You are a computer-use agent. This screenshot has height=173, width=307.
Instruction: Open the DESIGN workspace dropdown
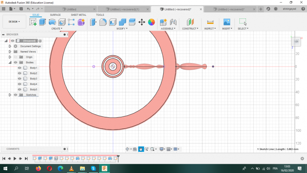click(15, 22)
